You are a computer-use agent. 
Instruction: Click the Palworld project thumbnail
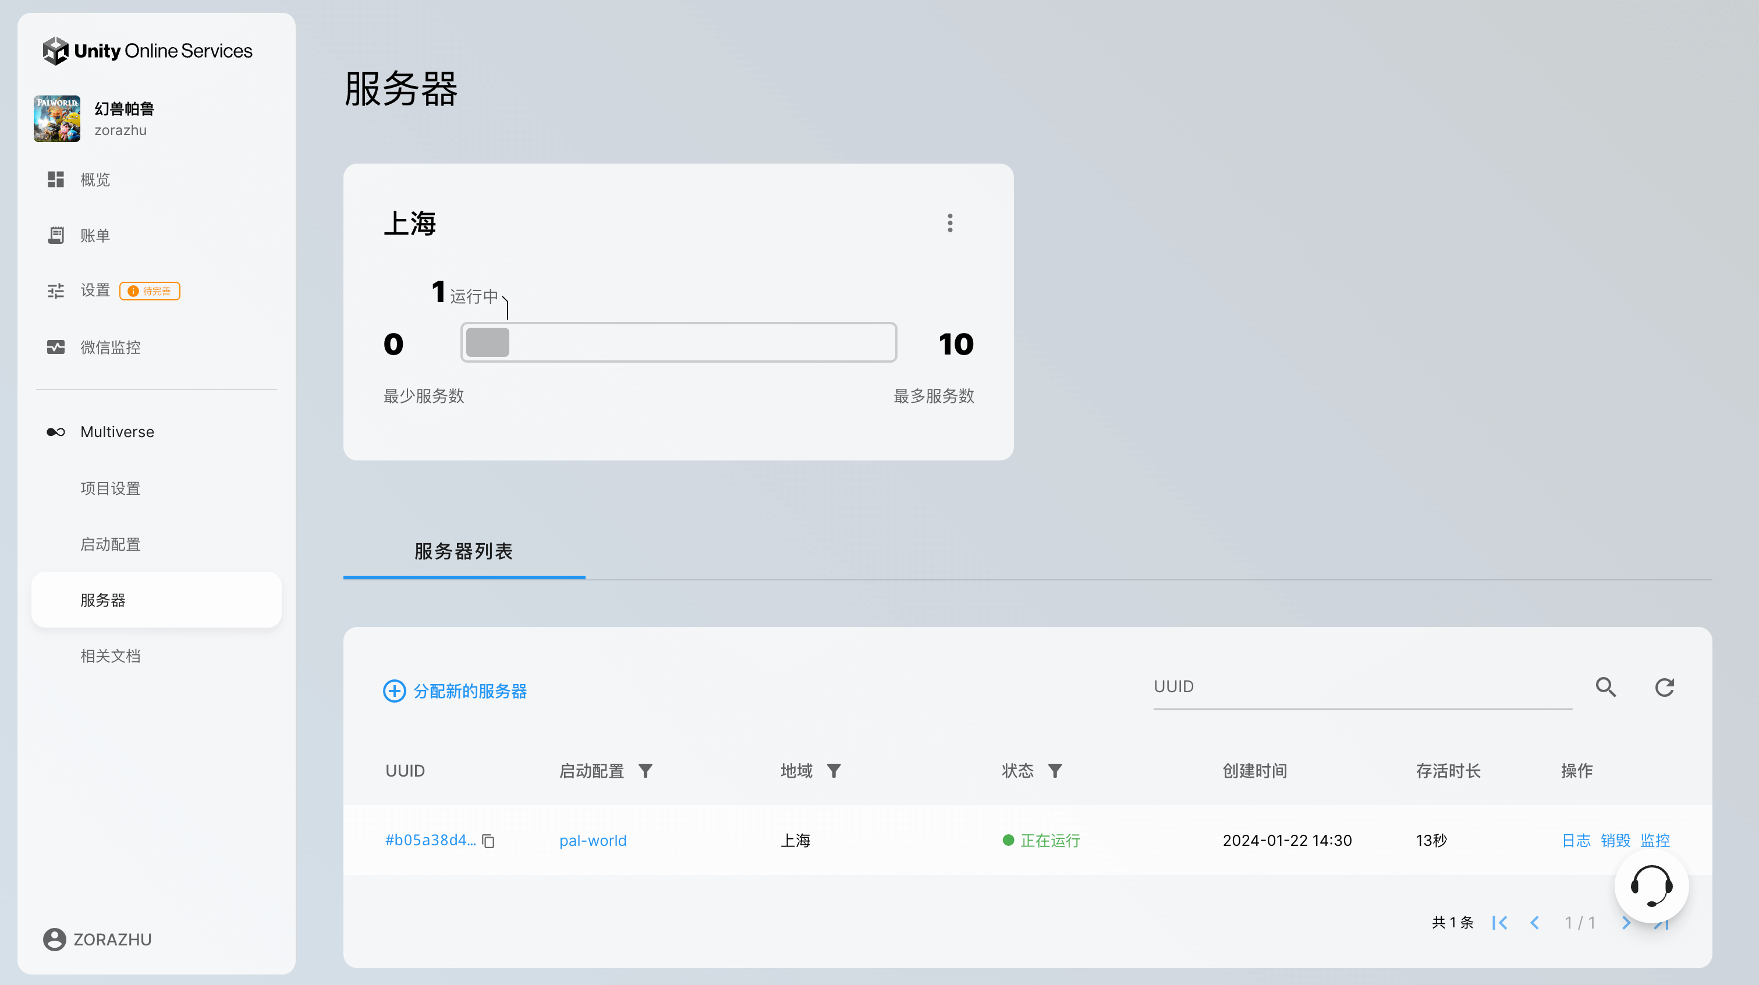(58, 119)
